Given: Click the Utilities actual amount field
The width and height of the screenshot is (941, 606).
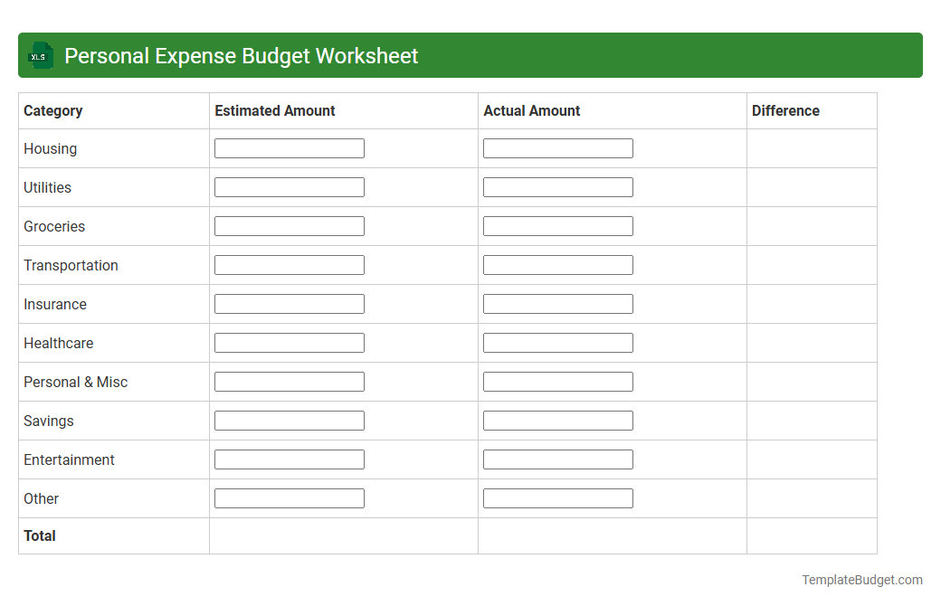Looking at the screenshot, I should (557, 186).
